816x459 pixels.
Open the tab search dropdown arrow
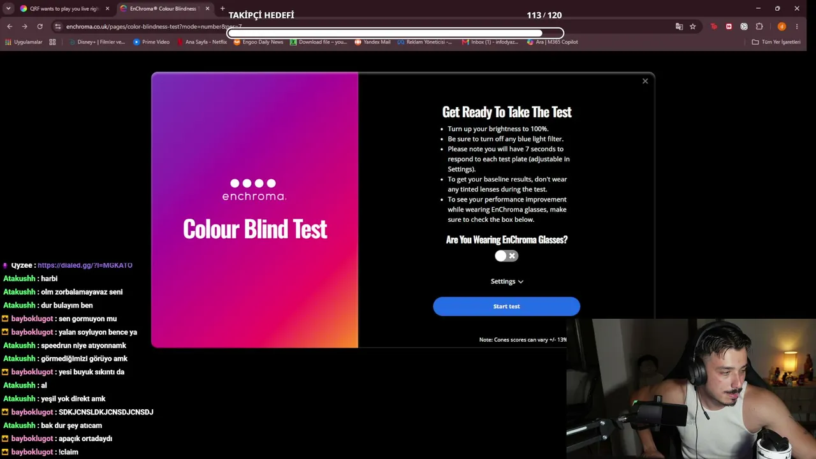pyautogui.click(x=8, y=8)
